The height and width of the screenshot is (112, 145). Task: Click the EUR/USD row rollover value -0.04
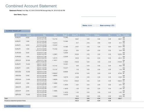(99, 58)
